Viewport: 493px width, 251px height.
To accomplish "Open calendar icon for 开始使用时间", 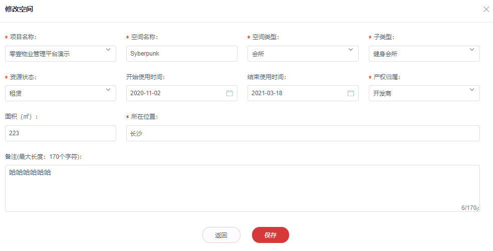I will click(x=229, y=93).
